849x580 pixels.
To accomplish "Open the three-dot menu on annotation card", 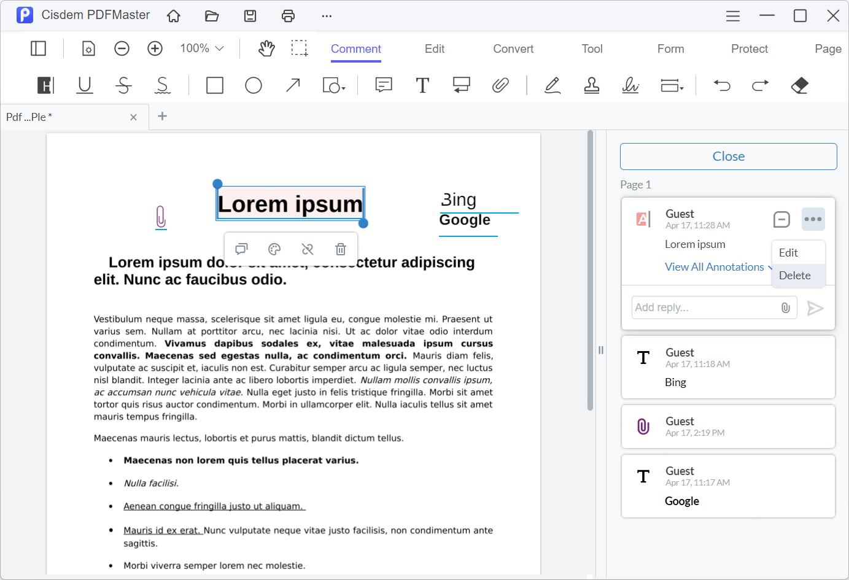I will coord(813,219).
